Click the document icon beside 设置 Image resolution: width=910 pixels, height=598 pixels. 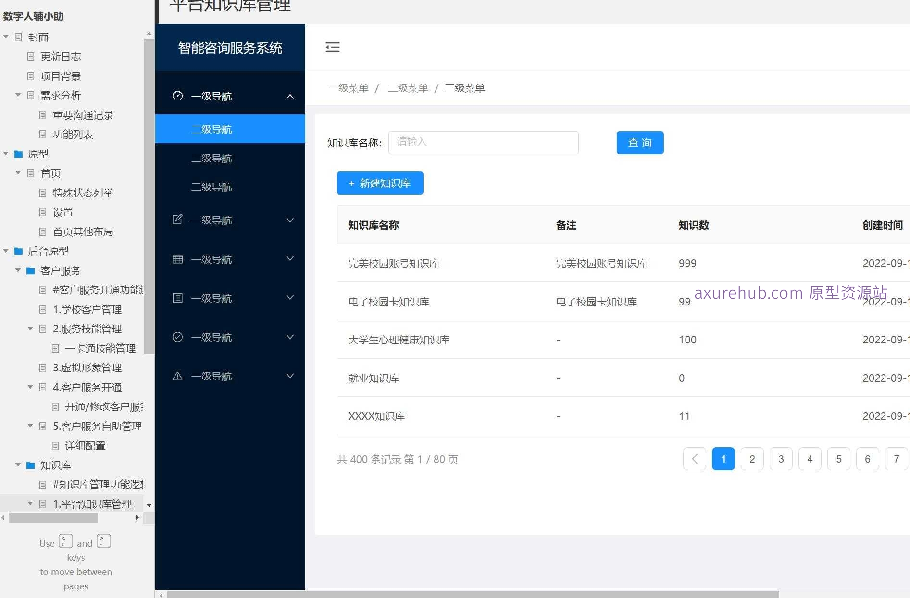point(43,212)
